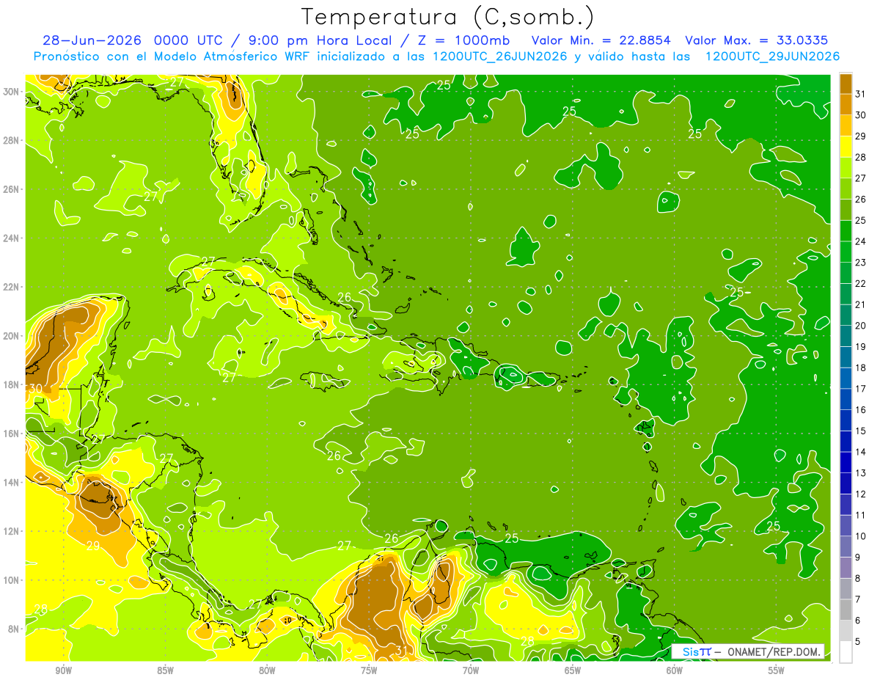This screenshot has height=680, width=880.
Task: Select the 'Valor Max. = 33.0335' value
Action: click(x=756, y=40)
